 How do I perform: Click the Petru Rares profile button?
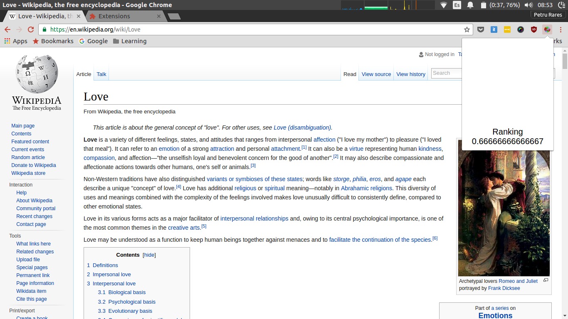tap(548, 15)
